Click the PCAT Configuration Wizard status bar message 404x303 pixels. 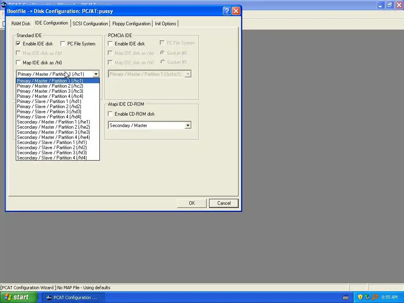point(55,288)
